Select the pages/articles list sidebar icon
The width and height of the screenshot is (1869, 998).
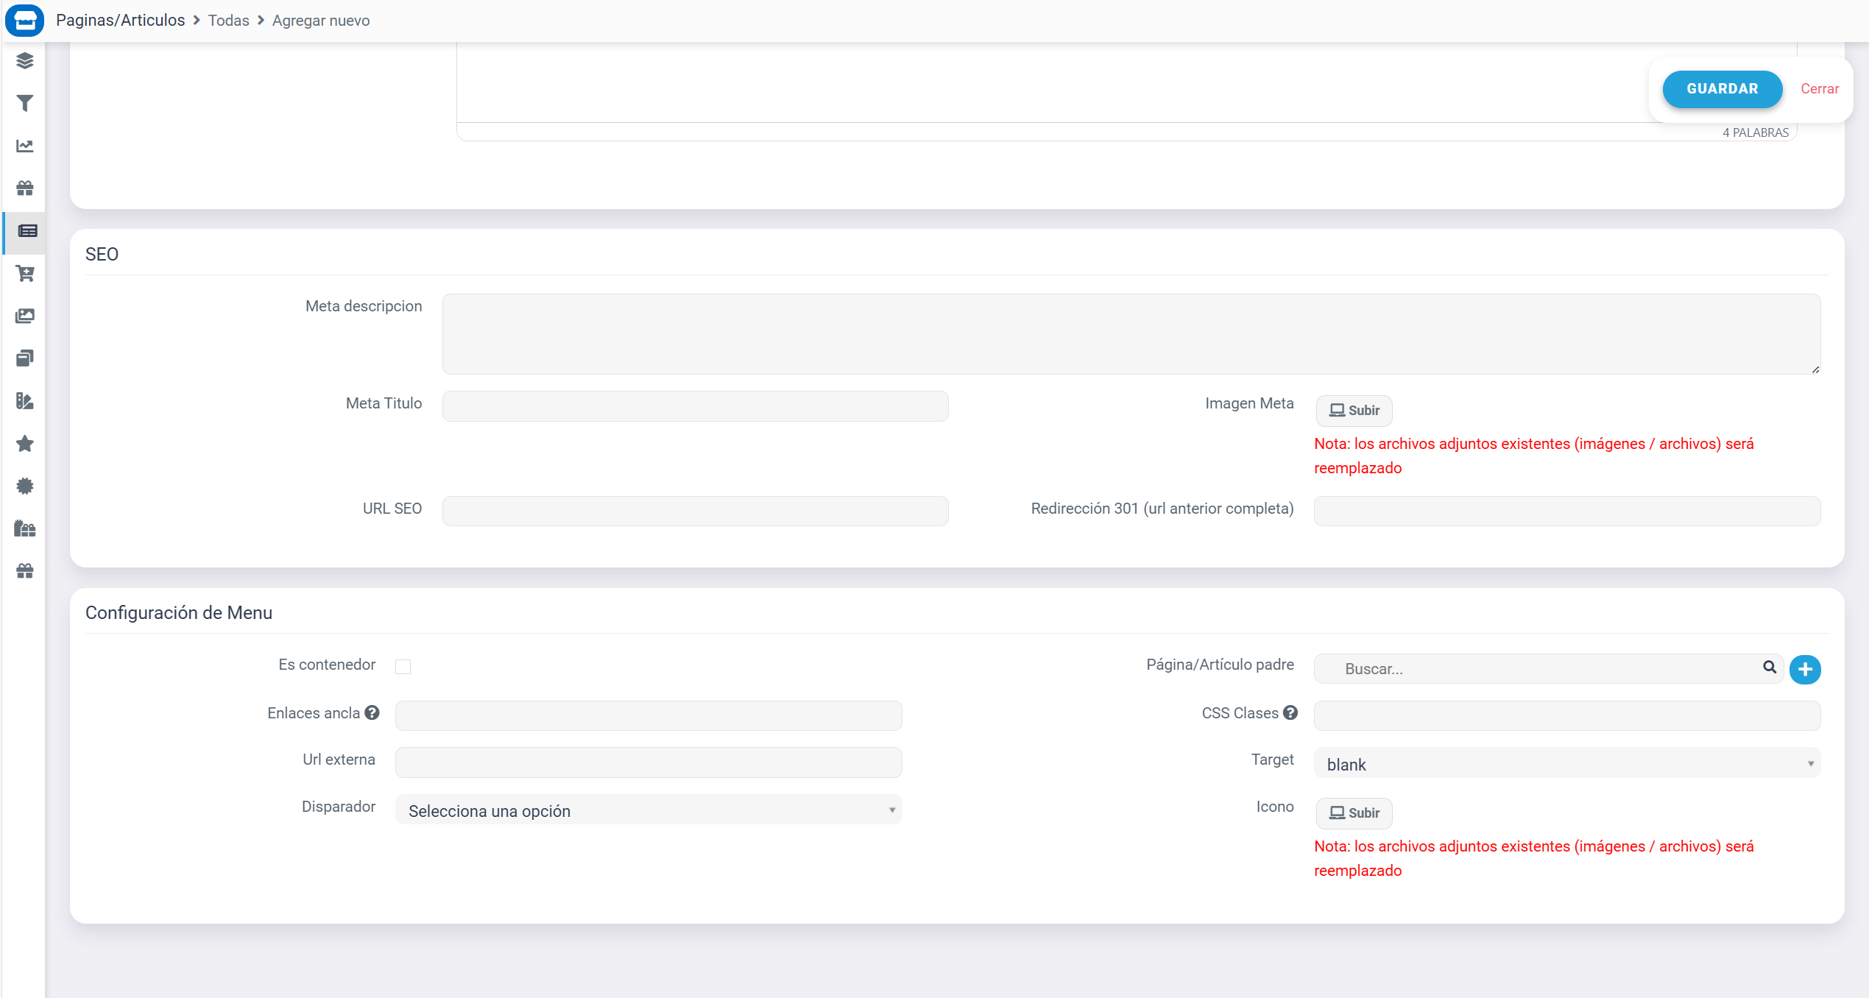coord(27,231)
